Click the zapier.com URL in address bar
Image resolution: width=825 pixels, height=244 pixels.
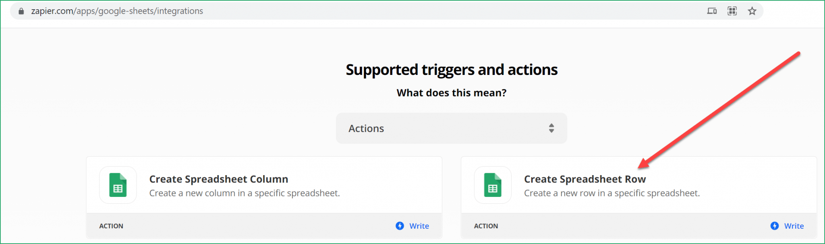tap(117, 11)
